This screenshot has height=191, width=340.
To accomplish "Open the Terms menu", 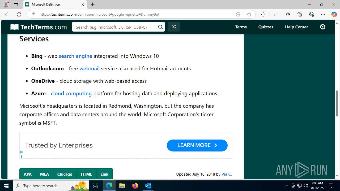I will [241, 27].
